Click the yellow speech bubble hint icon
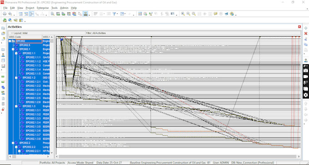Viewport: 309px width, 165px height. pyautogui.click(x=215, y=14)
